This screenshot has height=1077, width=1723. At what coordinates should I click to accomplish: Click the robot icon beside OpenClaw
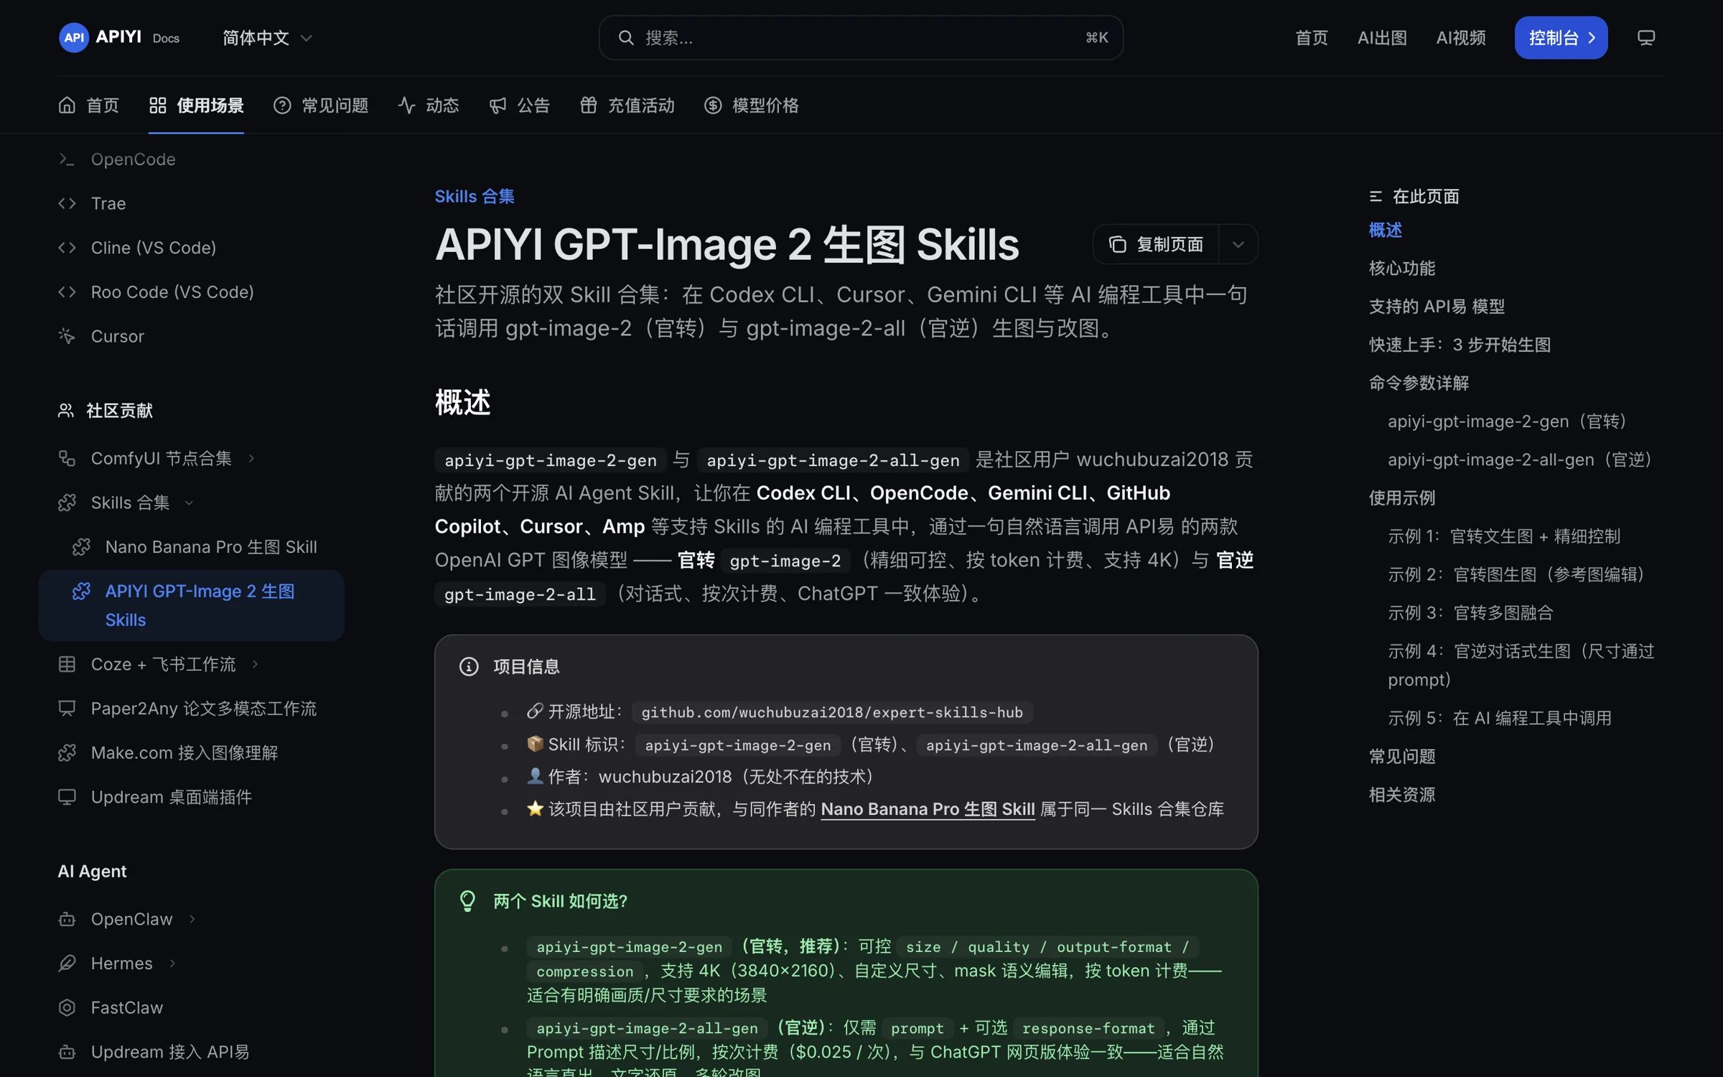67,919
